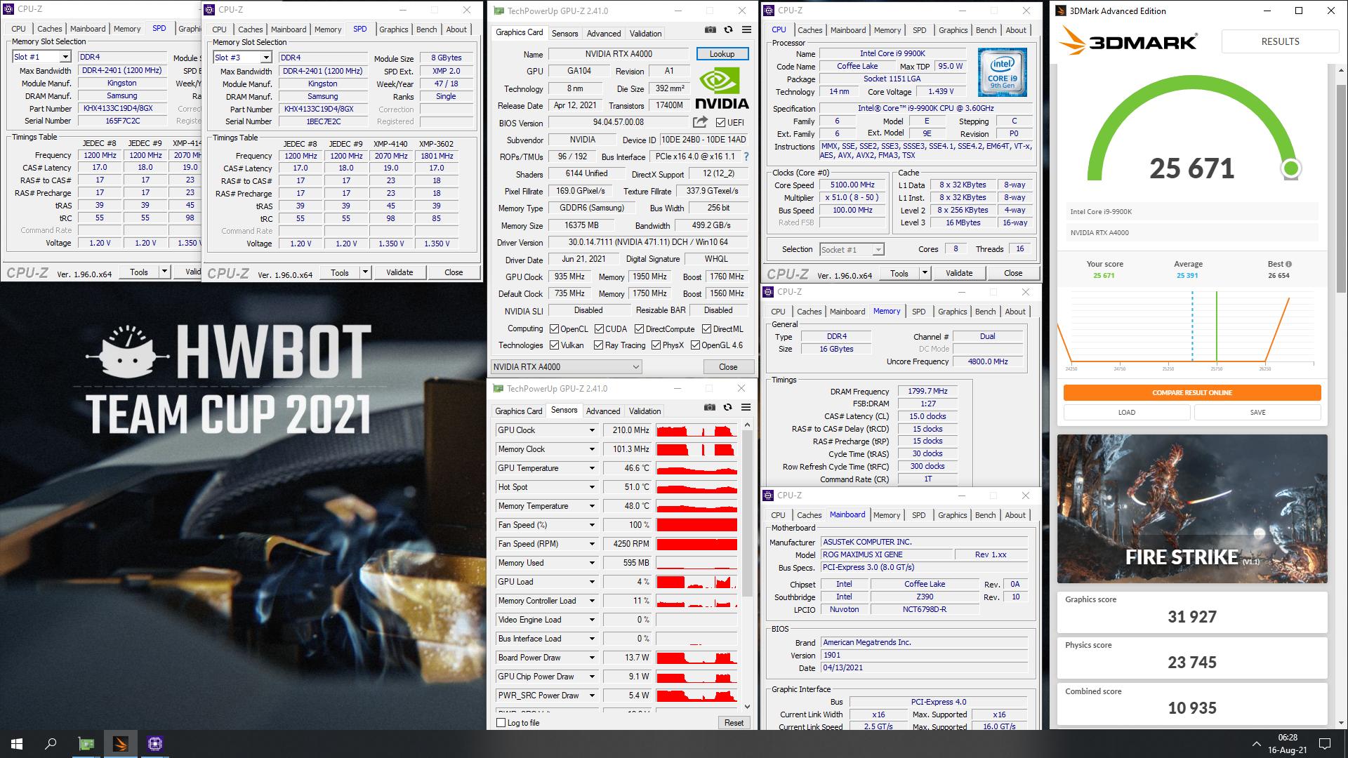This screenshot has width=1348, height=758.
Task: Click the CPU-Z taskbar icon
Action: tap(155, 744)
